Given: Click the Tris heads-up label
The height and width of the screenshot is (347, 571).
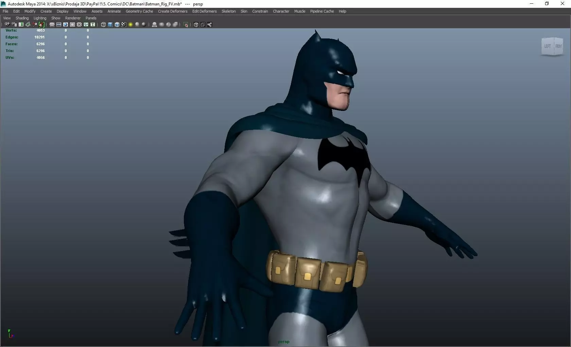Looking at the screenshot, I should pos(10,51).
